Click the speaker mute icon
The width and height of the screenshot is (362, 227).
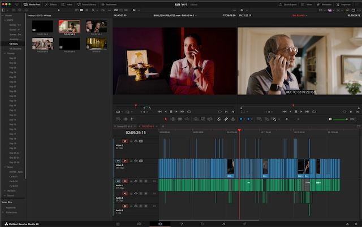pyautogui.click(x=330, y=119)
